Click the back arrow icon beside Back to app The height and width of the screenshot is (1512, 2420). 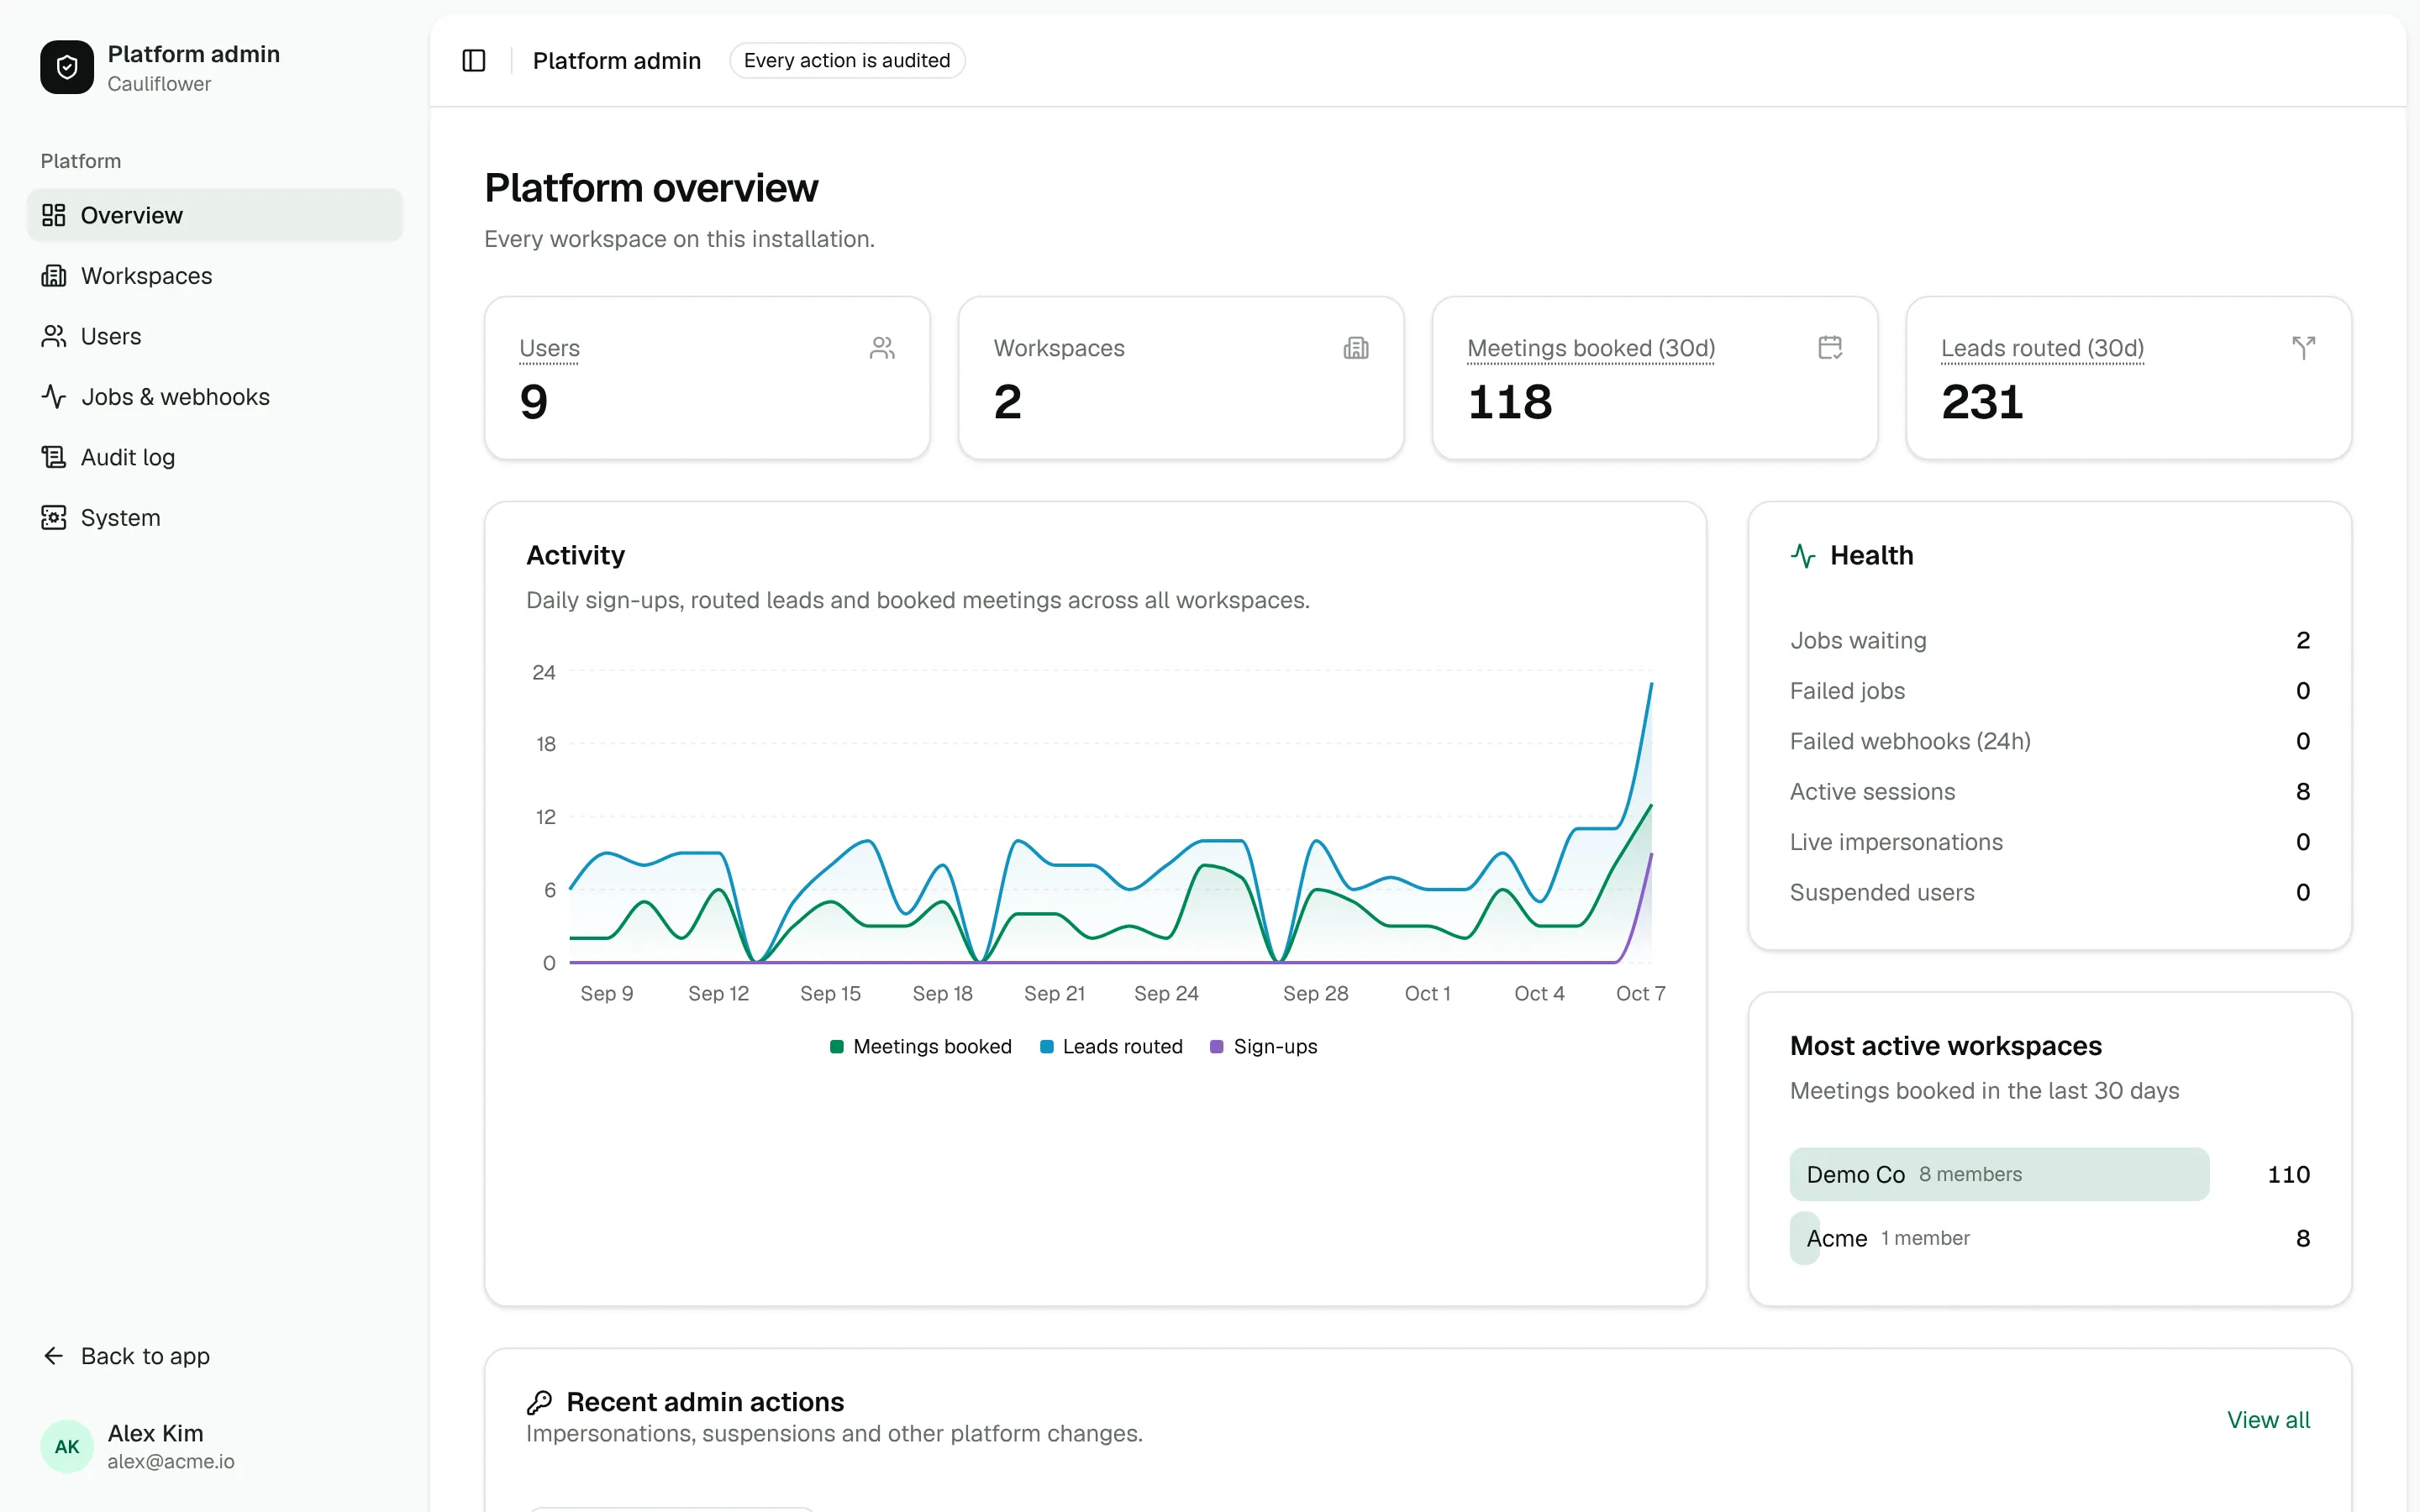54,1356
